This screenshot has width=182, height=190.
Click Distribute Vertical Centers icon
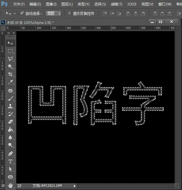pos(162,13)
